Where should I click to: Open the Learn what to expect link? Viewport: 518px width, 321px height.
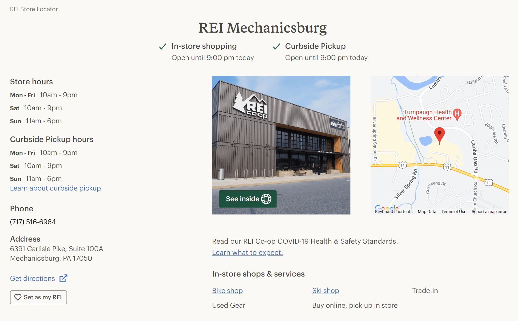pyautogui.click(x=247, y=252)
